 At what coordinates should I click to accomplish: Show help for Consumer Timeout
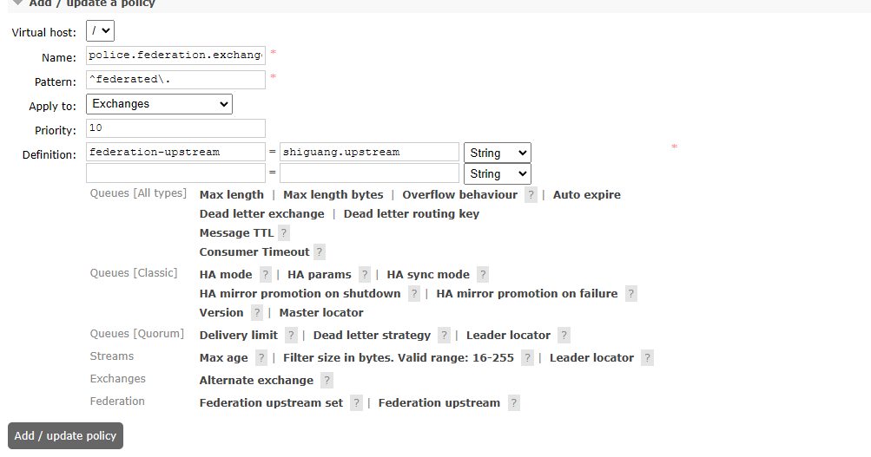[x=320, y=252]
